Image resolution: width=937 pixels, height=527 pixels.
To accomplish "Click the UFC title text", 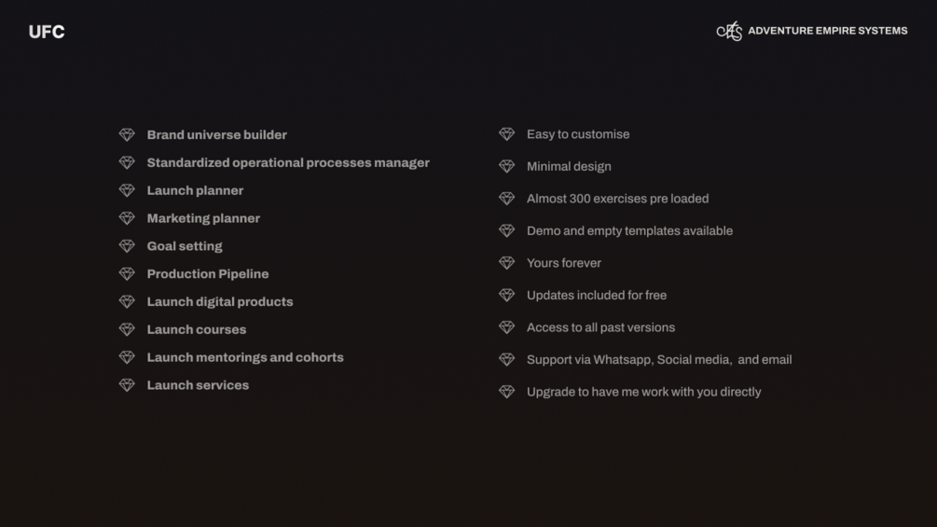I will [x=47, y=32].
